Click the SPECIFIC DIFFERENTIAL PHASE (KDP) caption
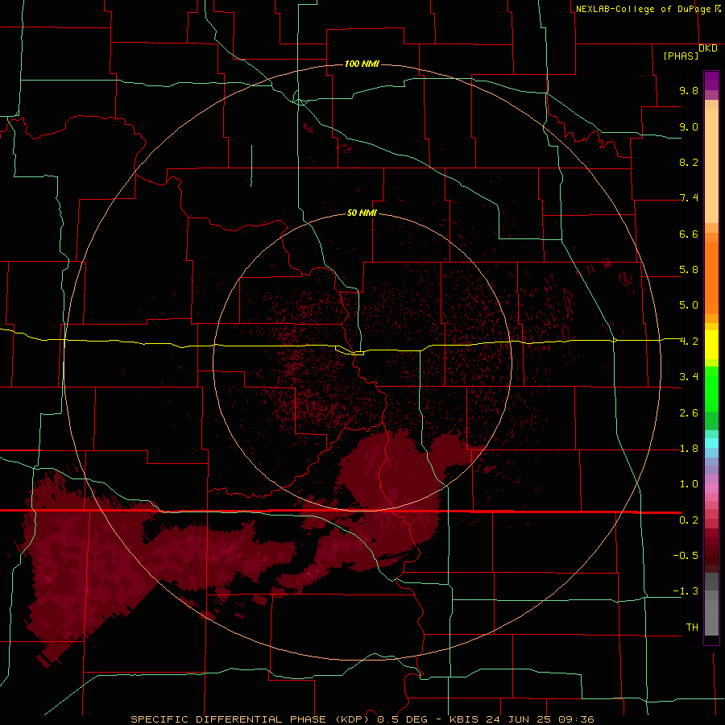Viewport: 725px width, 725px height. click(x=250, y=719)
